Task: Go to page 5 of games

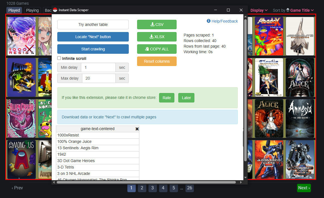Action: coord(174,188)
